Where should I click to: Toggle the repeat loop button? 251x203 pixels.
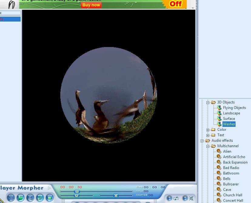pyautogui.click(x=176, y=198)
